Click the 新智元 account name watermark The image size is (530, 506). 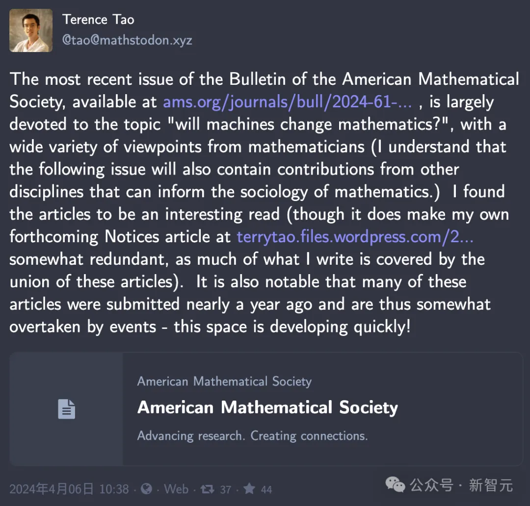tap(490, 485)
